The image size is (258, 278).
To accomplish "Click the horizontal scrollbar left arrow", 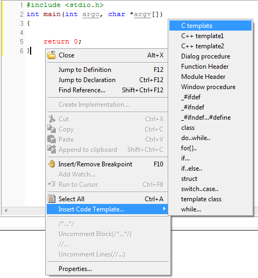I will 6,210.
